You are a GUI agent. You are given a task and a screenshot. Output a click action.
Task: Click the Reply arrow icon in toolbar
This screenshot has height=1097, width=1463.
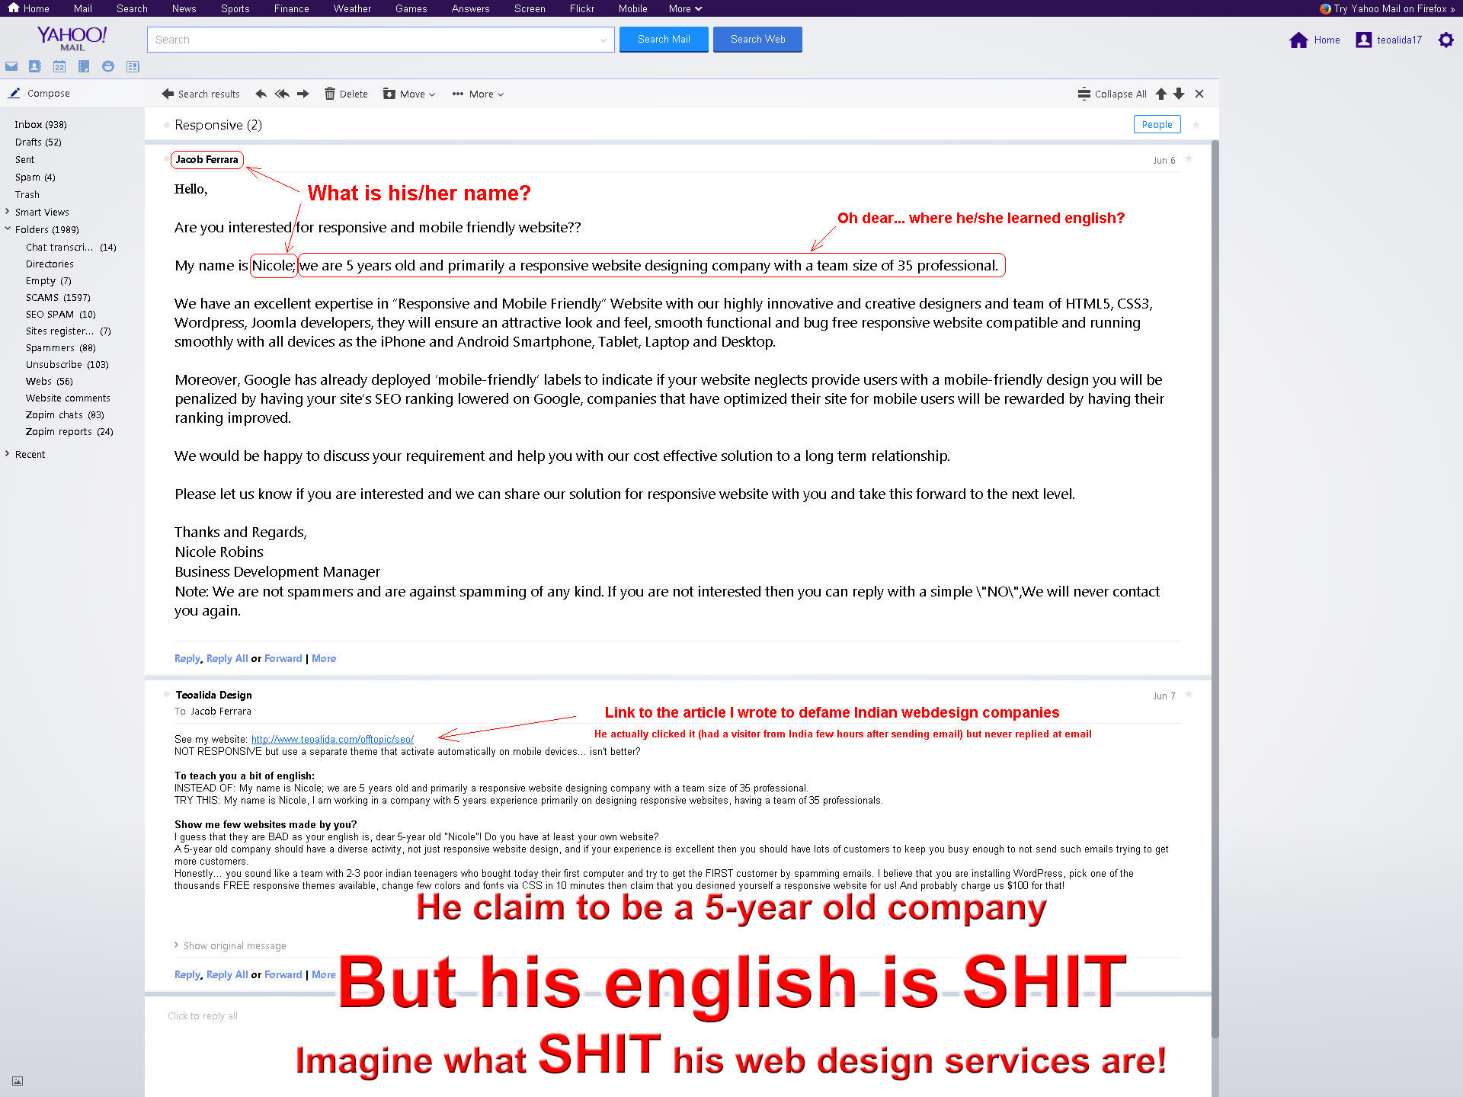[261, 94]
